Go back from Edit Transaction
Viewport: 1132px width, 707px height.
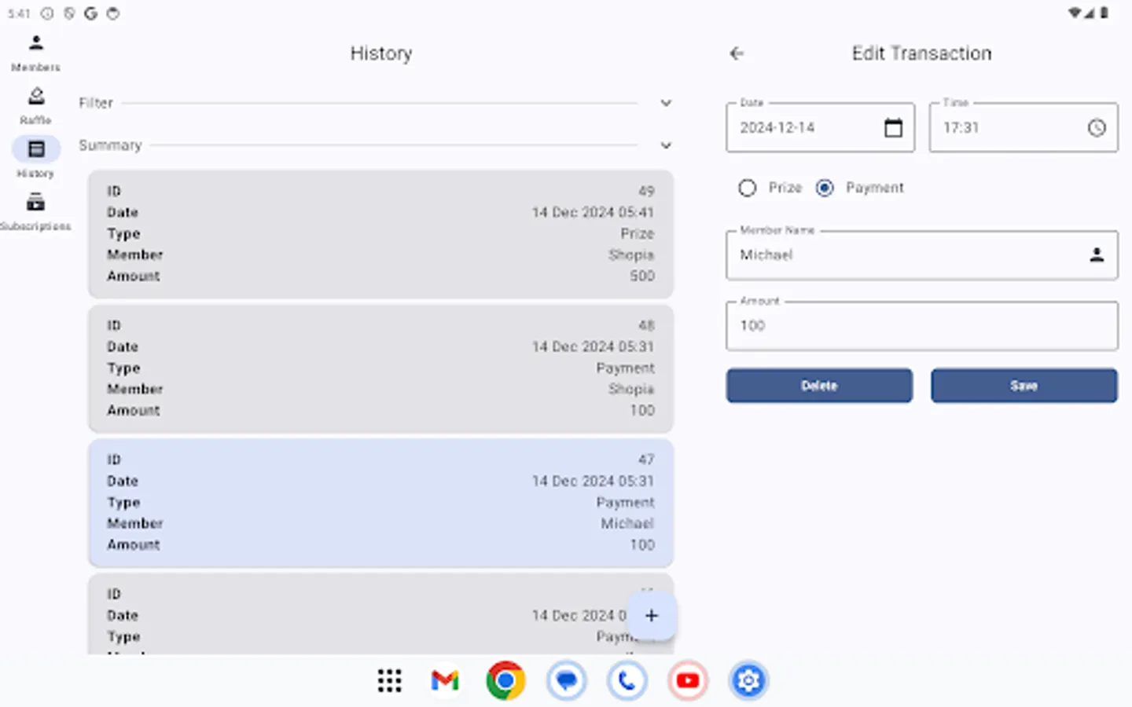[x=737, y=53]
